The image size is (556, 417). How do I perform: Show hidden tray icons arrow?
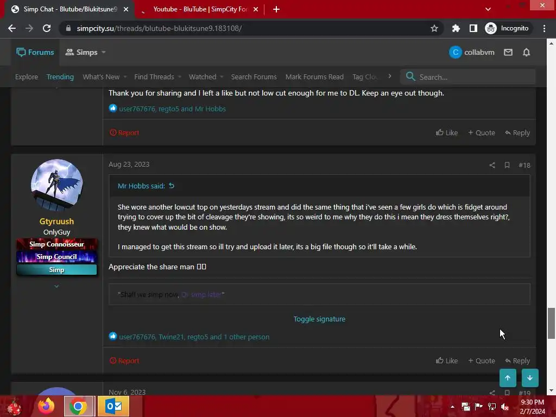point(452,407)
